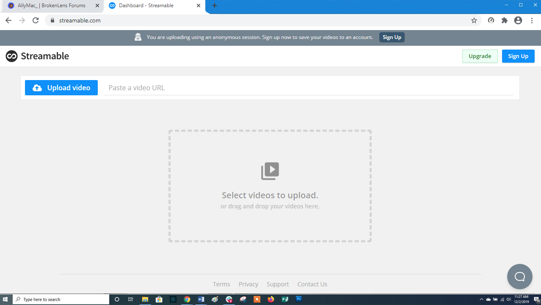This screenshot has height=305, width=541.
Task: Open Cortana from the taskbar
Action: coord(117,299)
